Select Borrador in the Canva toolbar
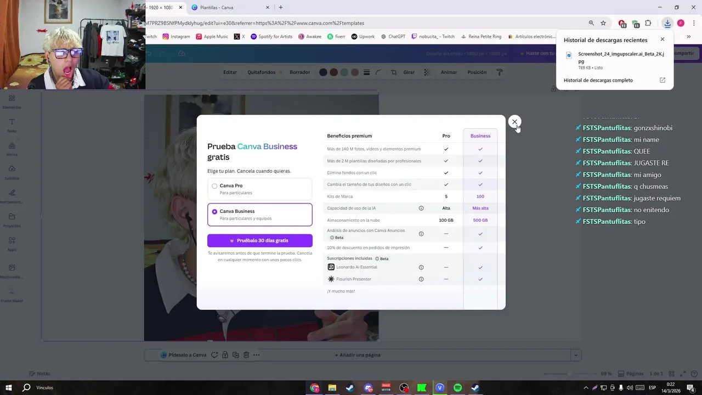Viewport: 702px width, 395px height. coord(300,72)
